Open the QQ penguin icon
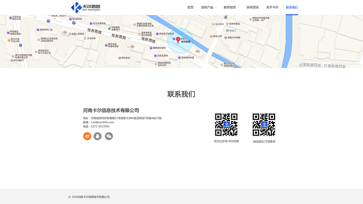The width and height of the screenshot is (363, 204). (98, 136)
